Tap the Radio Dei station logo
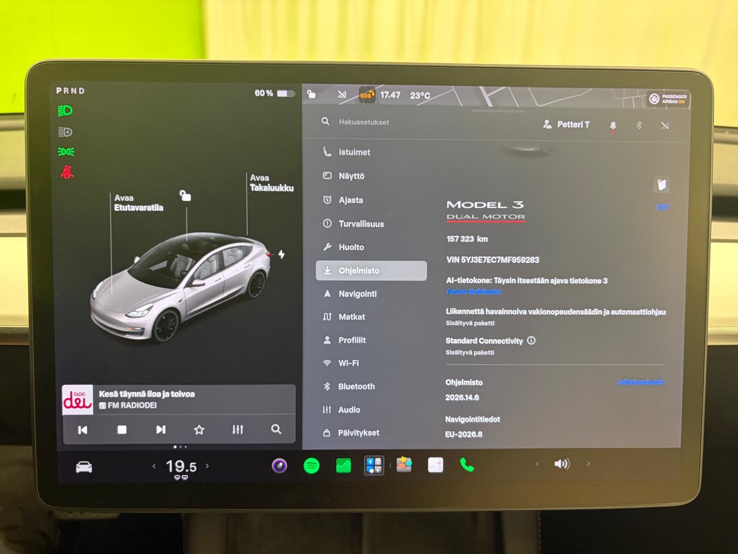This screenshot has height=554, width=738. coord(77,400)
